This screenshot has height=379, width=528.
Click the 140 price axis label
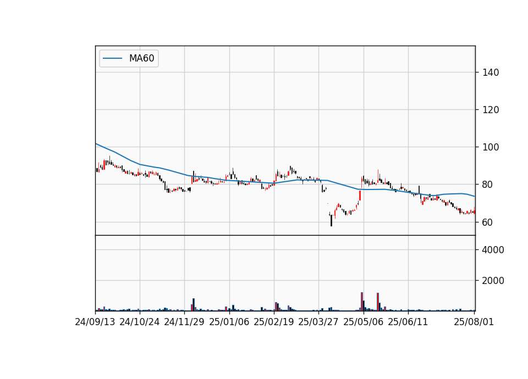click(x=490, y=73)
